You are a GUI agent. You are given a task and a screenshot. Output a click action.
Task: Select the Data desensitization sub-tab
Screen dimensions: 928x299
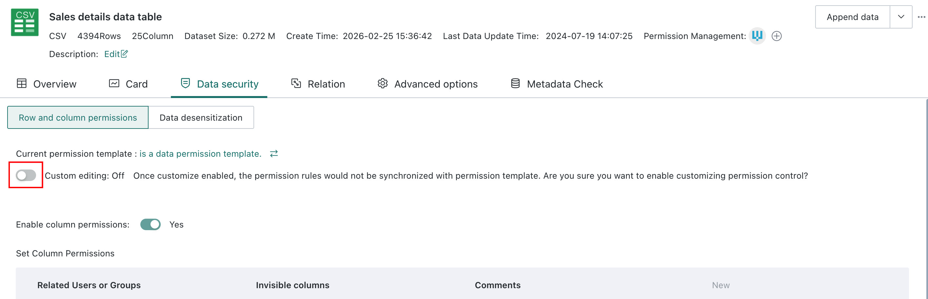[x=201, y=117]
